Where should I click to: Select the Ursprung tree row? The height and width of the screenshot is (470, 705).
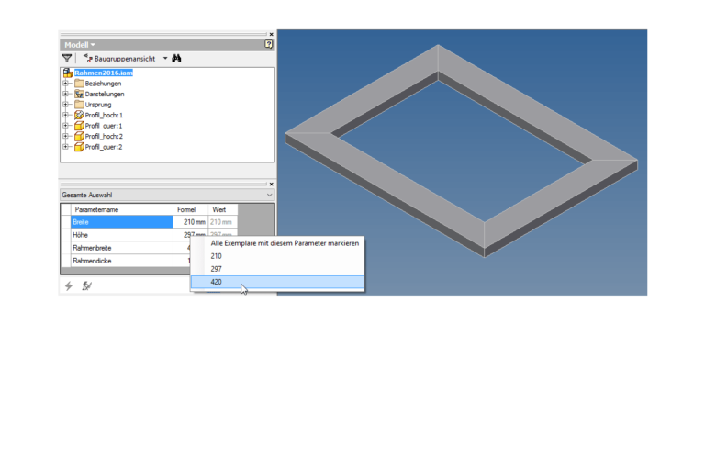98,105
